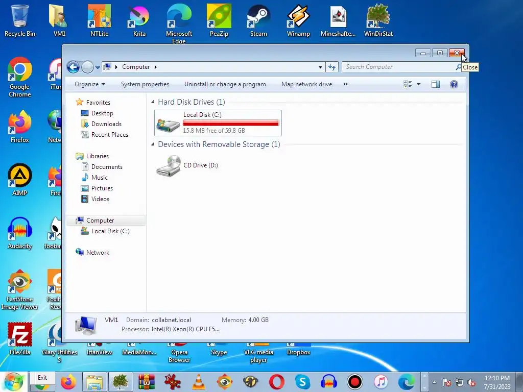523x392 pixels.
Task: Open Explorer help icon
Action: (454, 84)
